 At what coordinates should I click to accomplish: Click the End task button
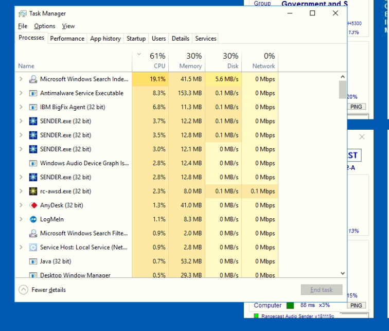[x=322, y=290]
